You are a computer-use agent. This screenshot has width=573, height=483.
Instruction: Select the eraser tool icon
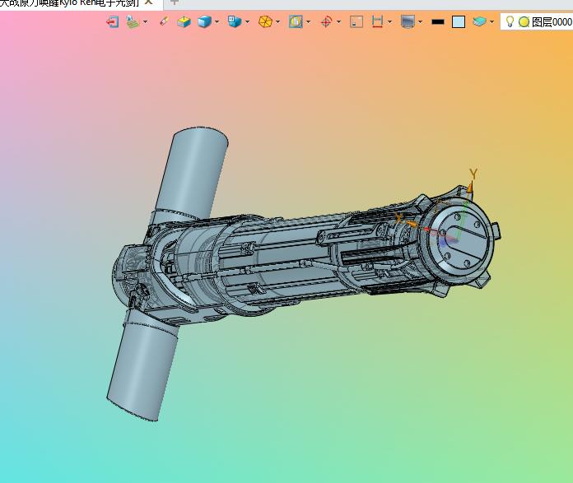pos(165,21)
